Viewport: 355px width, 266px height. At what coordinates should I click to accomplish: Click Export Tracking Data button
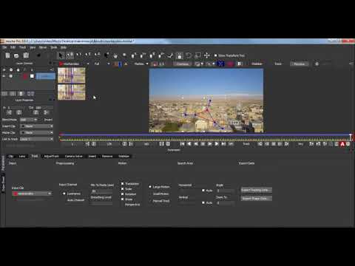pos(257,190)
